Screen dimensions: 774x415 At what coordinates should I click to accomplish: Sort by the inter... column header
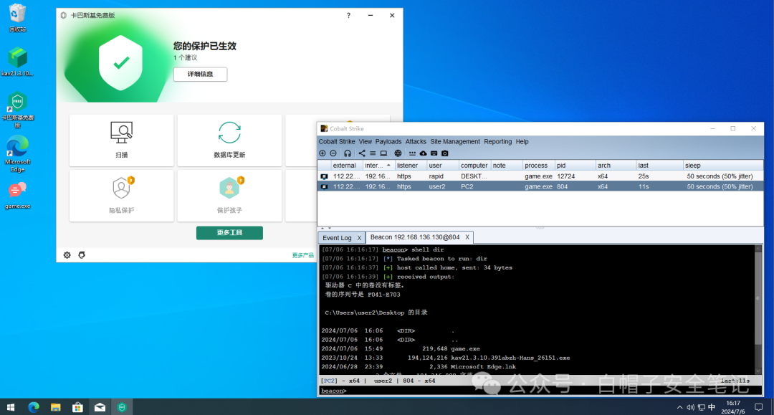point(378,166)
